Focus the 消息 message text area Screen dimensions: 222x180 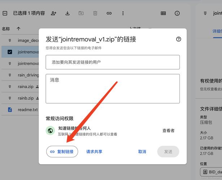pyautogui.click(x=113, y=89)
